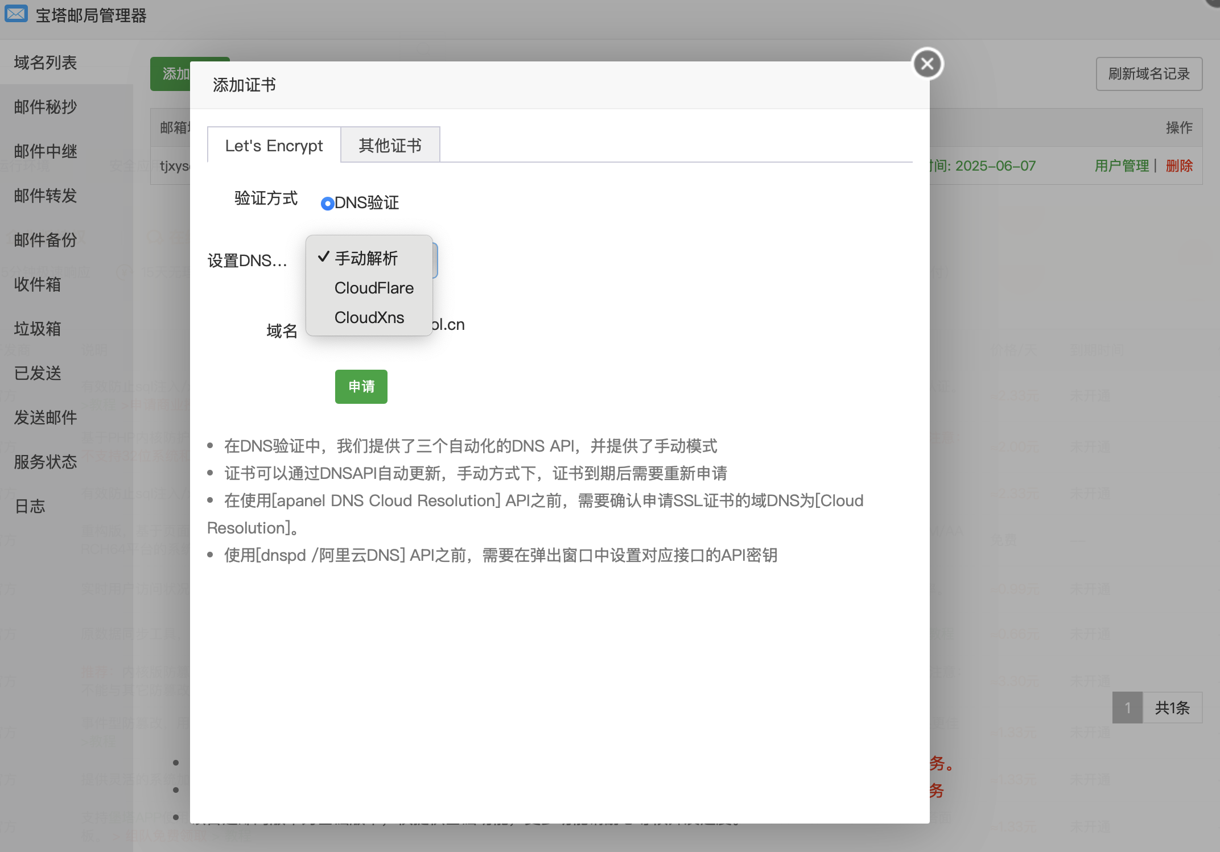The width and height of the screenshot is (1220, 852).
Task: Click the note about 证书可以通过DNSAPI自动更新
Action: pyautogui.click(x=476, y=473)
